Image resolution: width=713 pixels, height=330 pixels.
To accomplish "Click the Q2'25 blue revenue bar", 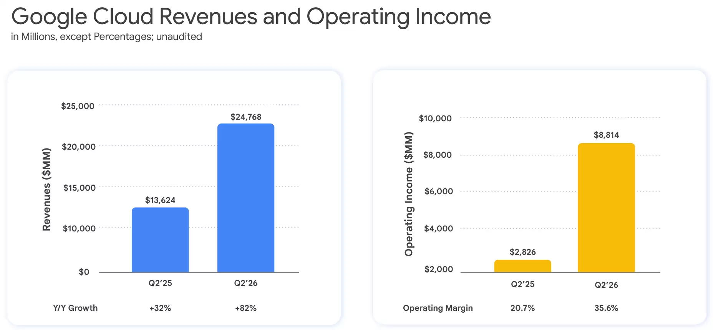I will tap(160, 240).
